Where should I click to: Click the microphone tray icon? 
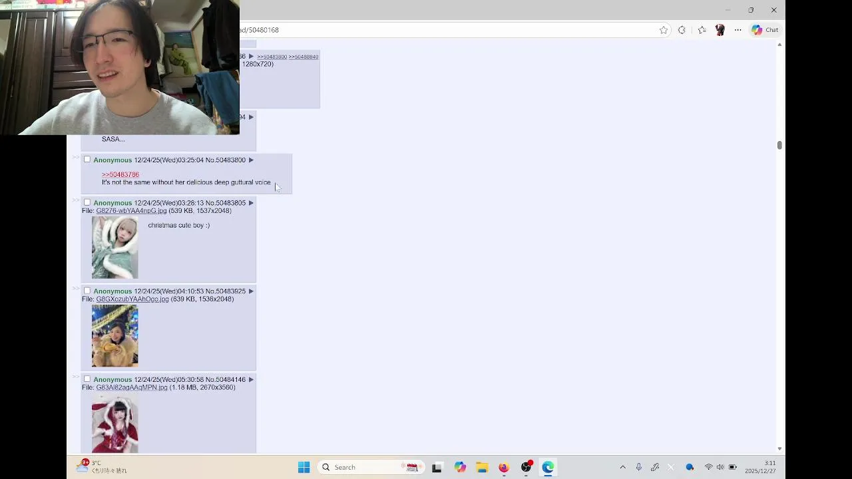638,467
